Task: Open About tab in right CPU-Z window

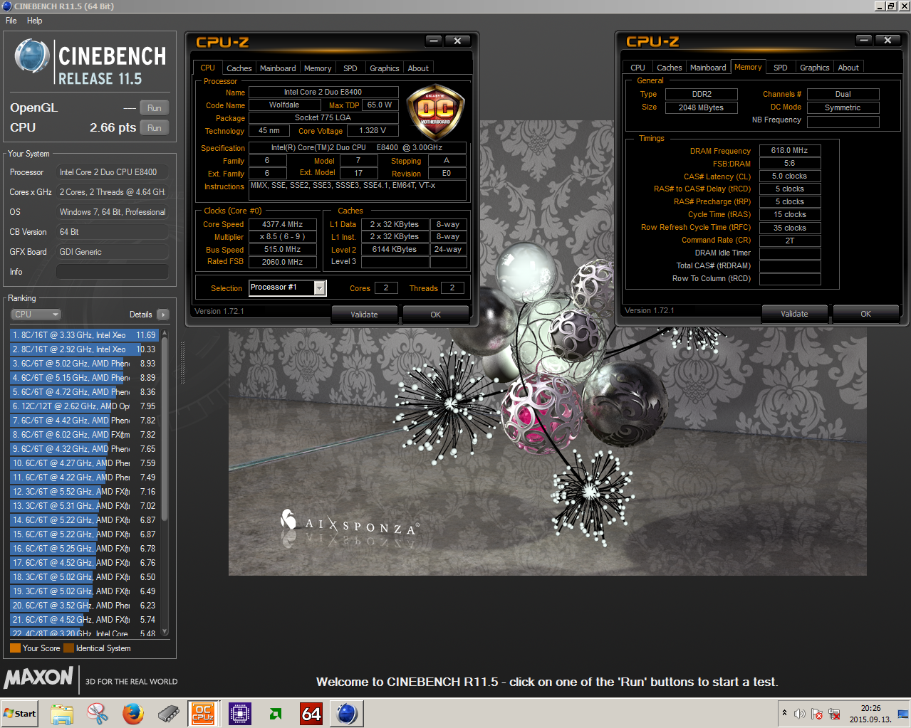Action: click(848, 68)
